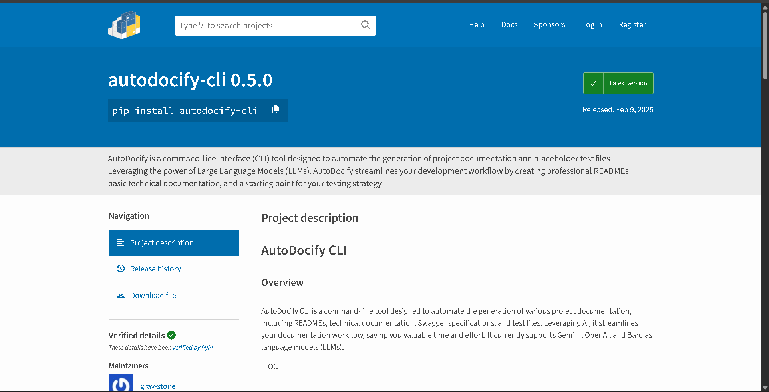Click the autodocify-cli 0.5.0 title

click(190, 80)
